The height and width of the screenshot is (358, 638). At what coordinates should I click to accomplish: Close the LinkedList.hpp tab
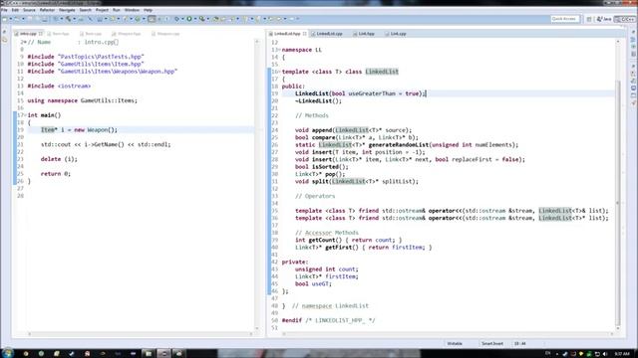(x=304, y=34)
